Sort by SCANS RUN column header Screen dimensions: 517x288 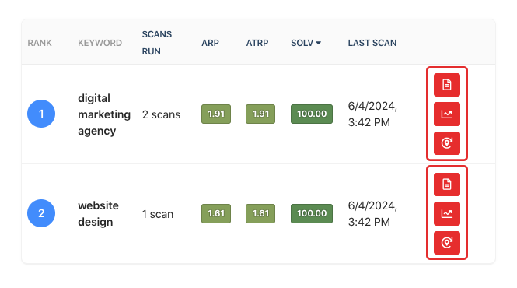coord(157,43)
